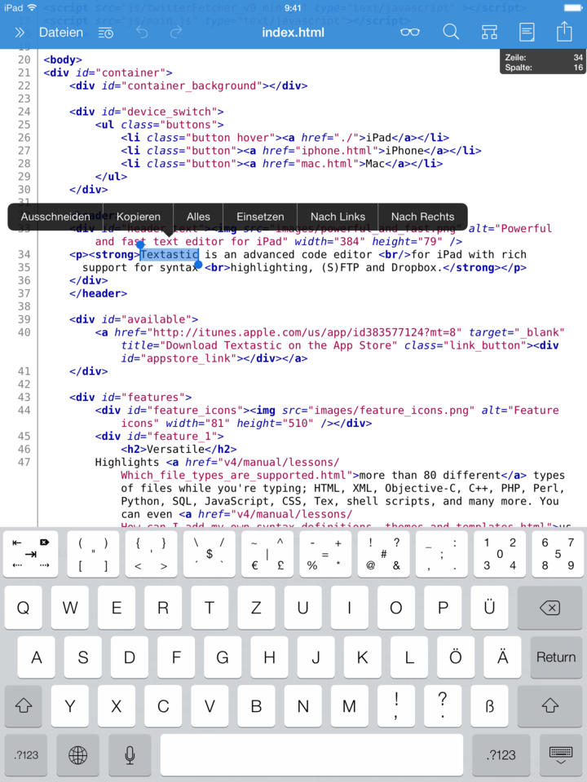Open the glasses preview icon
Viewport: 587px width, 782px height.
[x=410, y=33]
